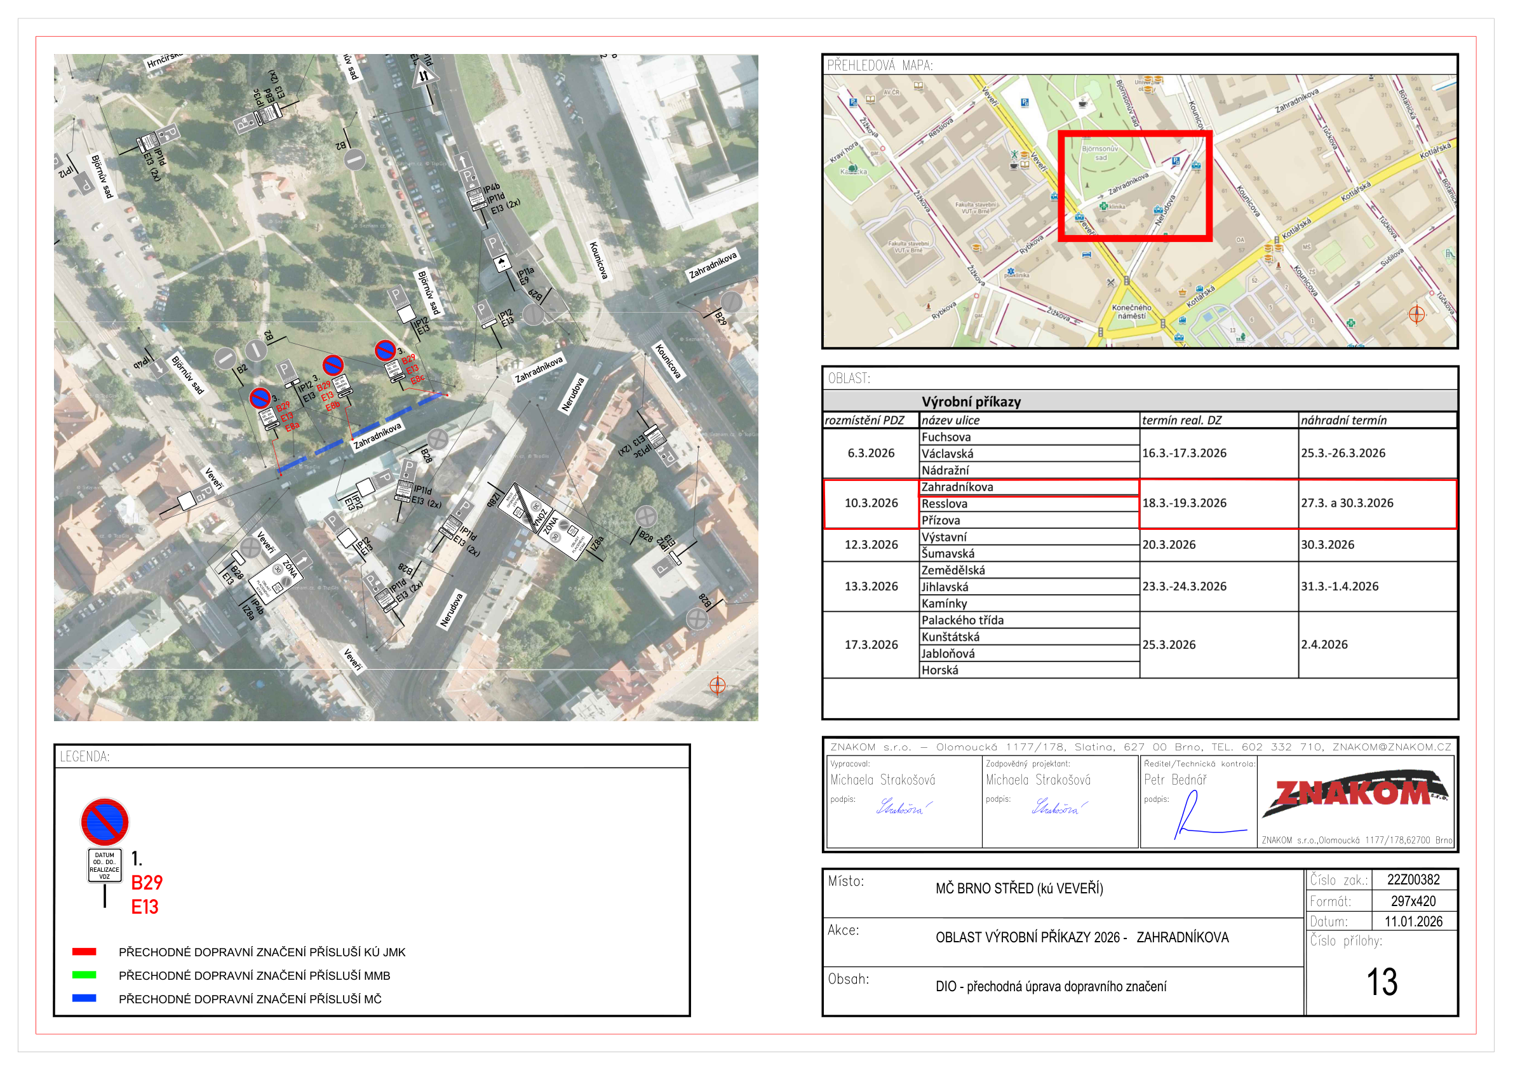Screen dimensions: 1513x1070
Task: Click the green cross klinika icon on overview map
Action: [x=1103, y=207]
